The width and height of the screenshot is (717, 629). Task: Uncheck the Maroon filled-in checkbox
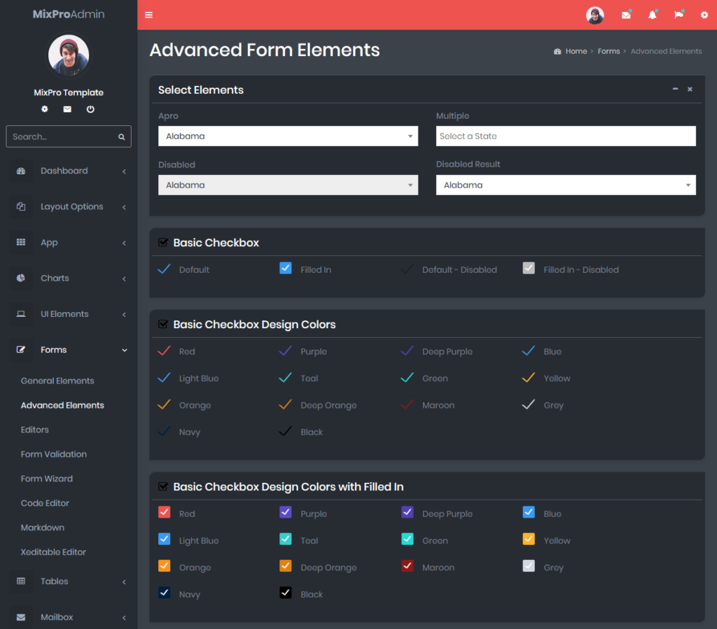pos(407,566)
